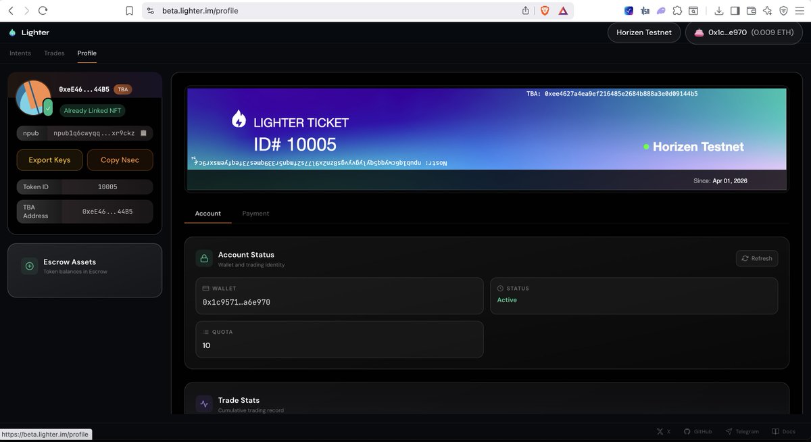The image size is (811, 442).
Task: Click the Token ID value 10005
Action: pyautogui.click(x=107, y=187)
